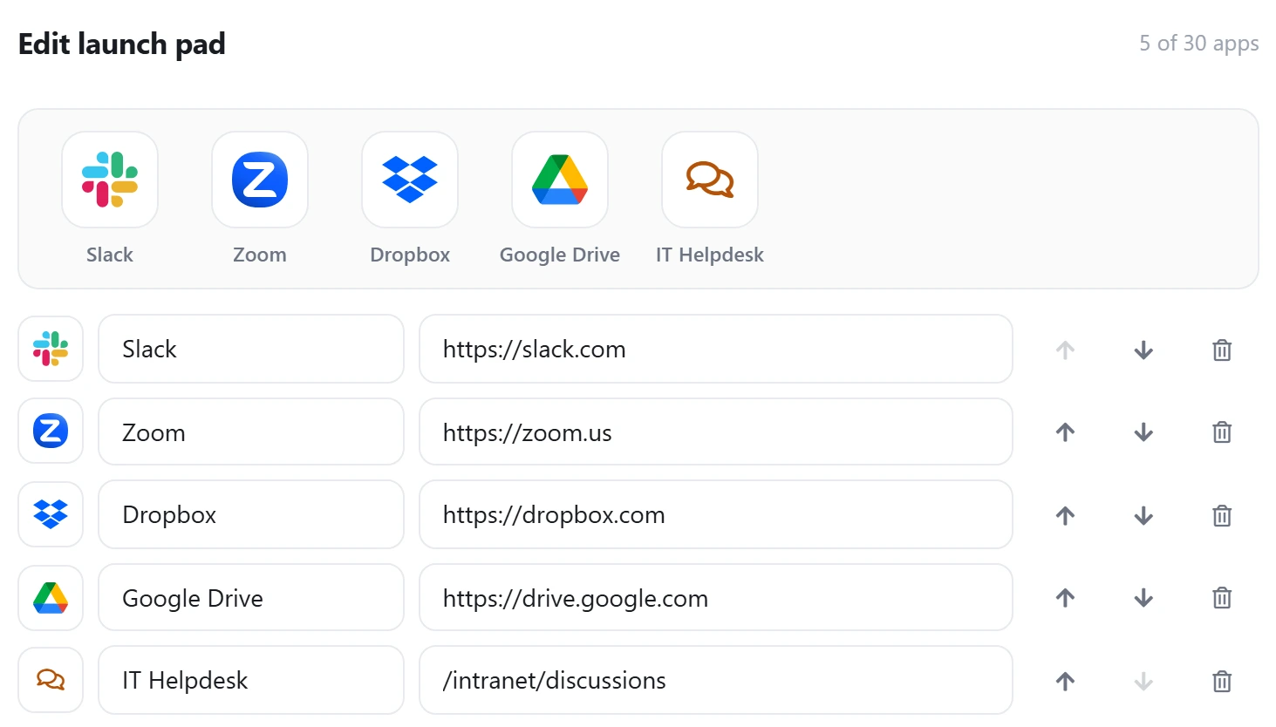Click the '5 of 30 apps' counter

[1198, 44]
